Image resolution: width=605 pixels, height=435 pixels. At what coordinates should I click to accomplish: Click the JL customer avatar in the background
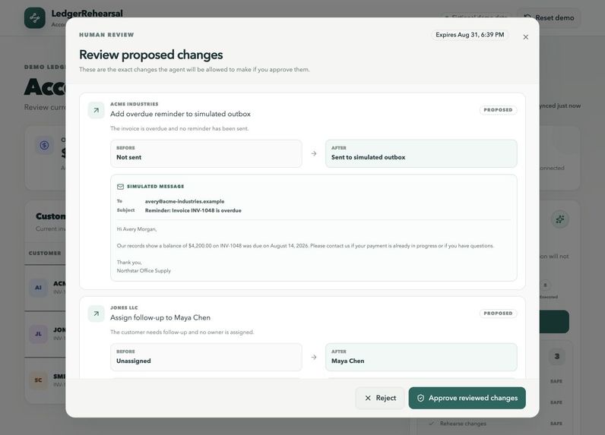(x=38, y=334)
